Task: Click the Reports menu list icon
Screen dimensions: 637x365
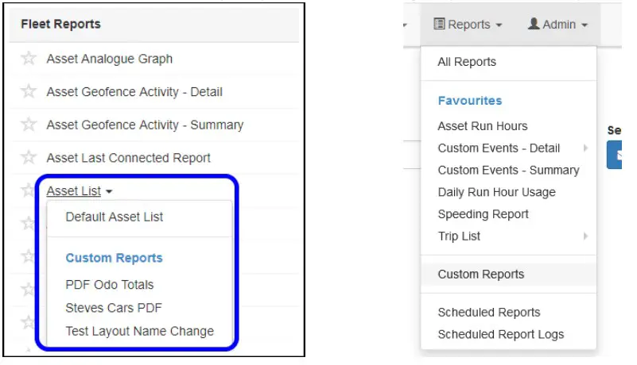Action: point(439,25)
